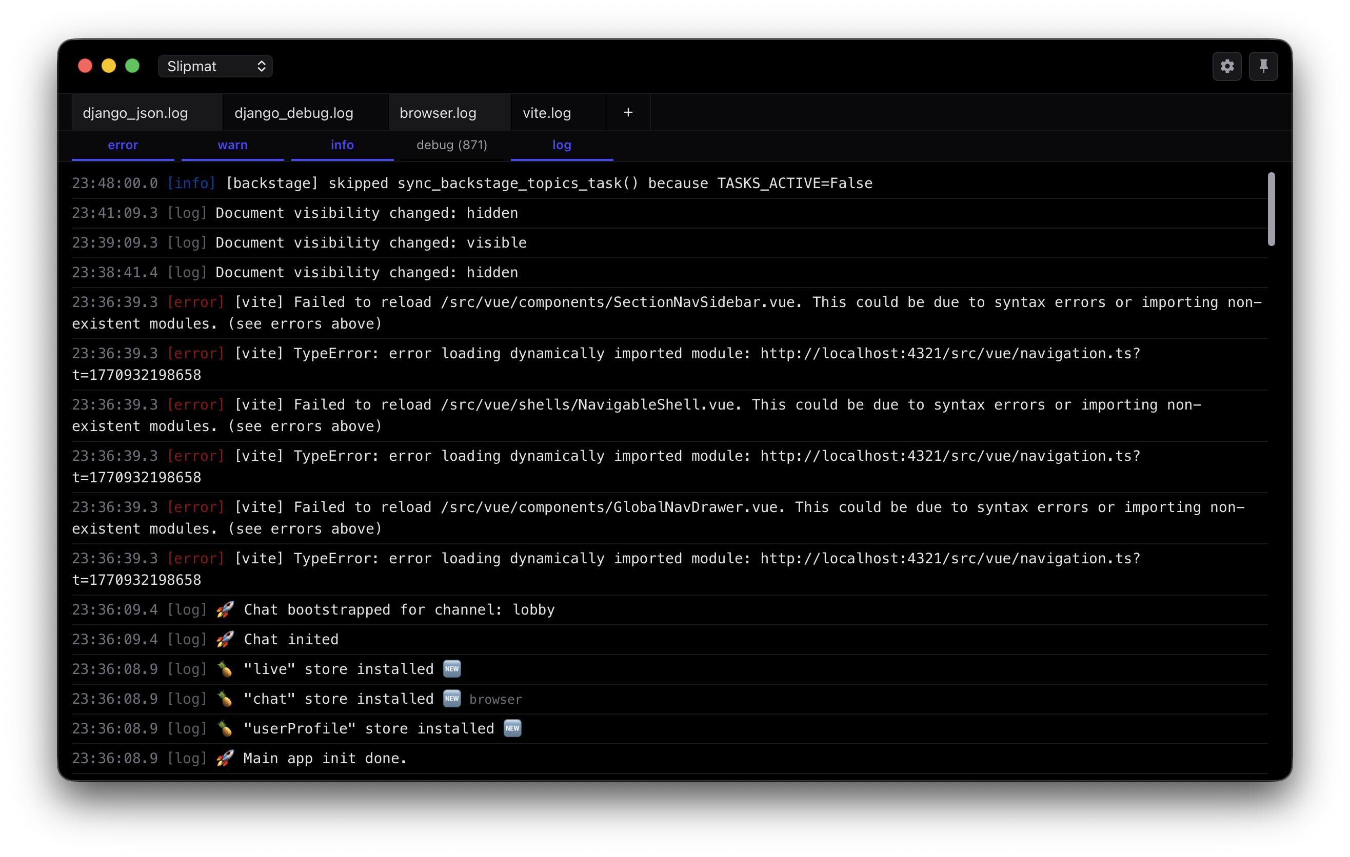Toggle the info level filter
The width and height of the screenshot is (1350, 857).
342,145
